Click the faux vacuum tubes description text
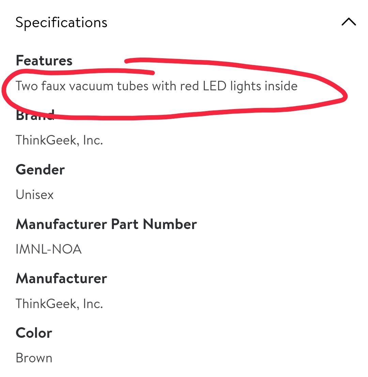 click(156, 86)
